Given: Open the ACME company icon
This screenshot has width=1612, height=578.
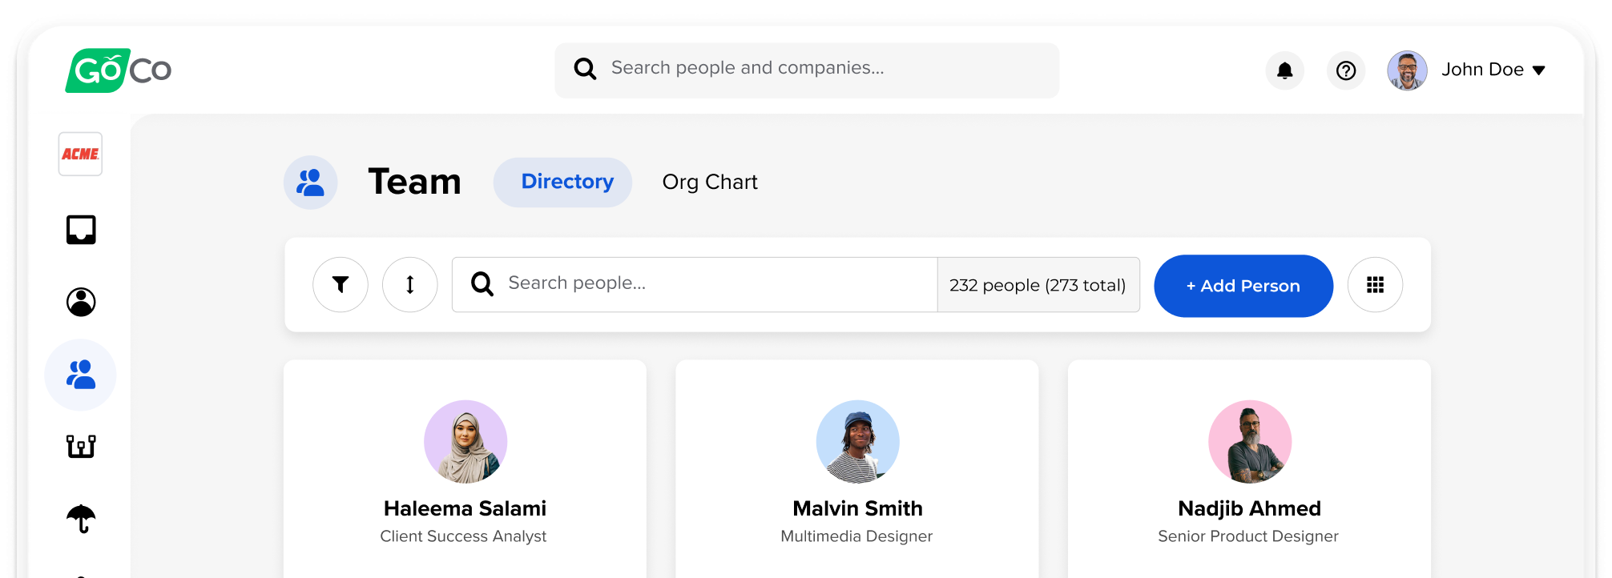Looking at the screenshot, I should tap(80, 154).
